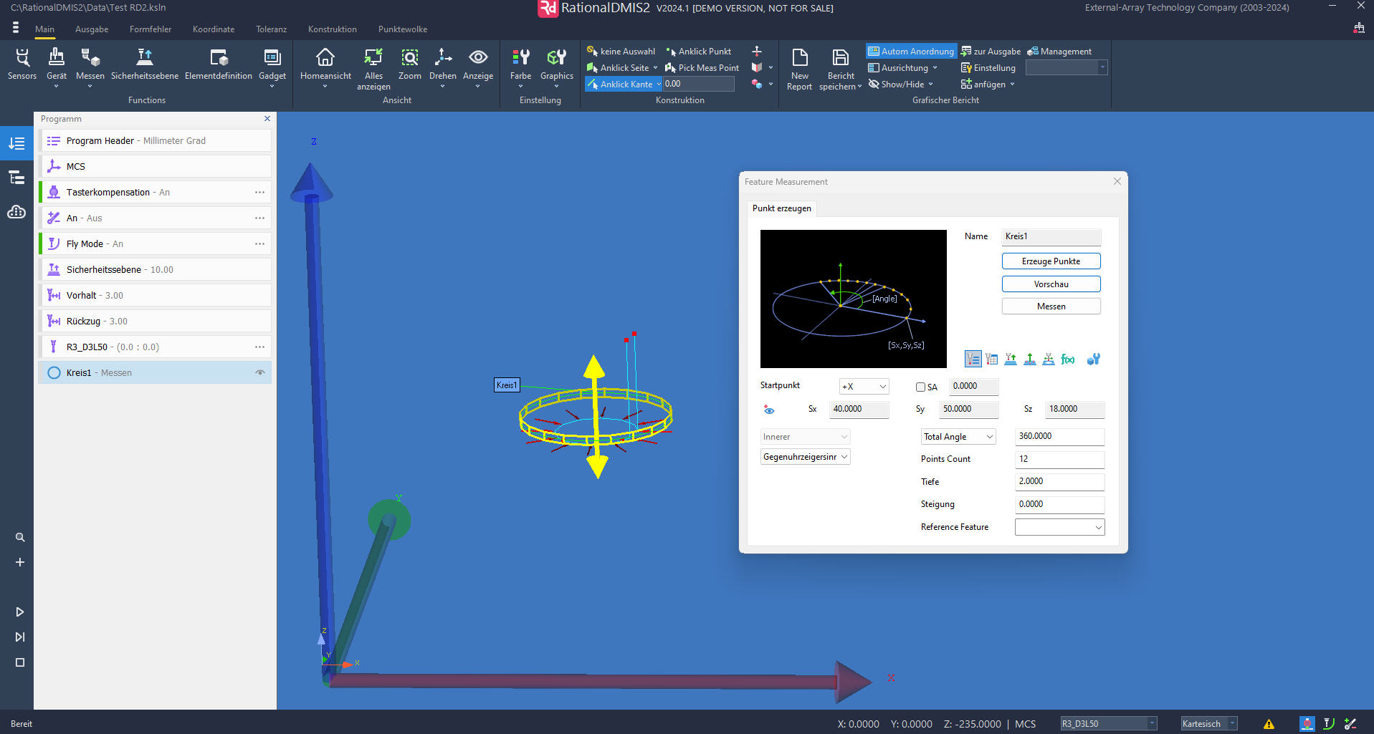Run the program with play button
1374x734 pixels.
point(20,612)
